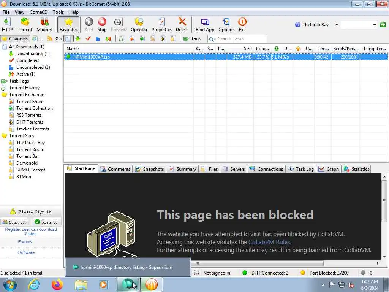The width and height of the screenshot is (389, 292).
Task: Click the Bind App icon
Action: (x=205, y=25)
